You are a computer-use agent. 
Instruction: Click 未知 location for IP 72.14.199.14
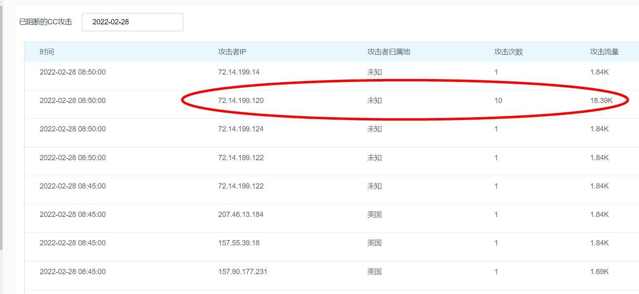pos(375,72)
